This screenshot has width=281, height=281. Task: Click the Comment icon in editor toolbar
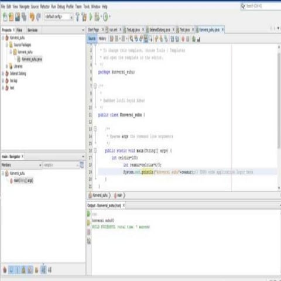[194, 39]
